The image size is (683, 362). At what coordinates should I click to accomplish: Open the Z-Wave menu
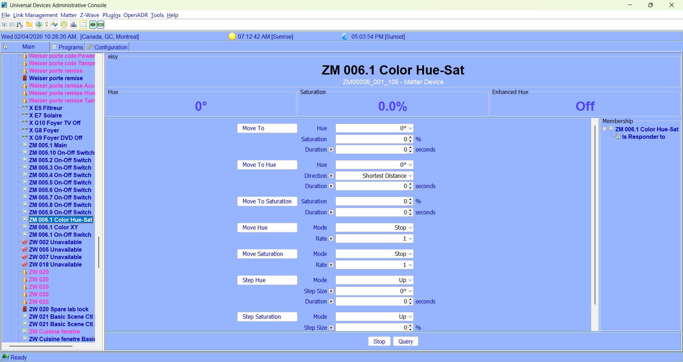pos(89,15)
